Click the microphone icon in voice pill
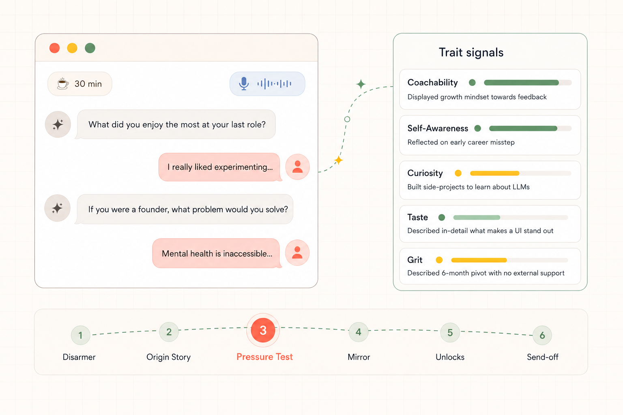623x415 pixels. pyautogui.click(x=244, y=83)
